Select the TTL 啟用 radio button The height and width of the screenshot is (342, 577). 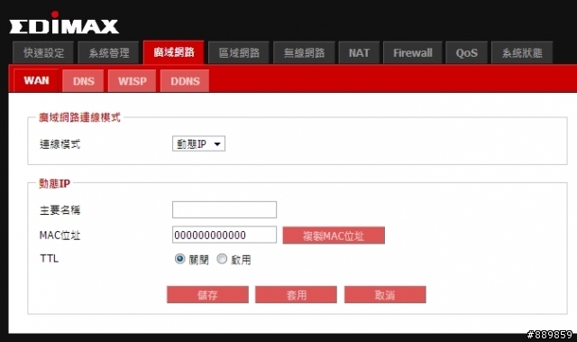(x=222, y=259)
